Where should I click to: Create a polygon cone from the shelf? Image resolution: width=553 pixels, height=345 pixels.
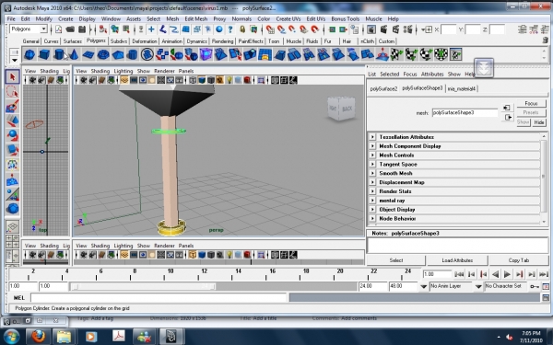[74, 54]
